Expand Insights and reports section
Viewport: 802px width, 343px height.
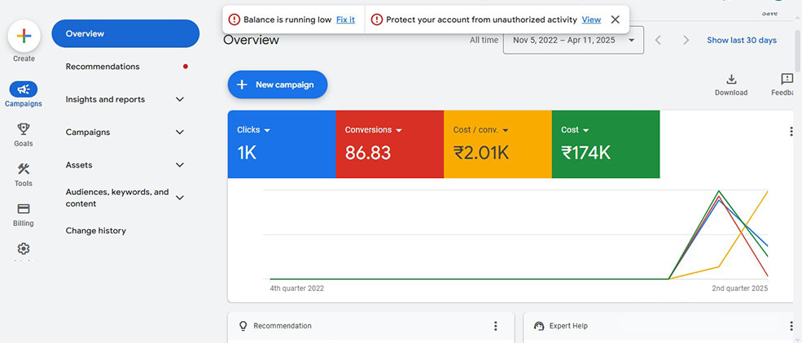click(180, 99)
